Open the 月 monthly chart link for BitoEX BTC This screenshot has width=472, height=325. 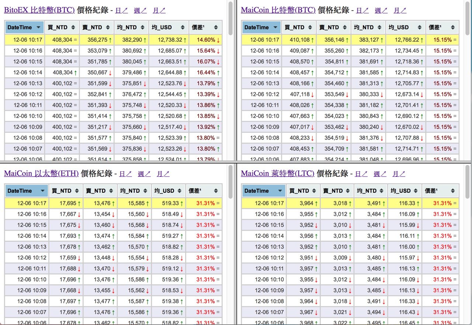pos(159,10)
